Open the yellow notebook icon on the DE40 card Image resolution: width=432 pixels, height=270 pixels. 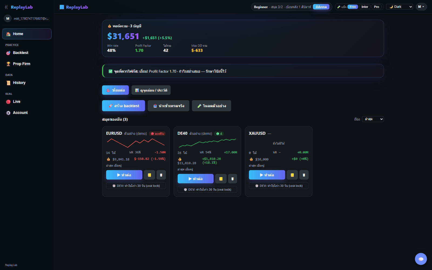221,179
